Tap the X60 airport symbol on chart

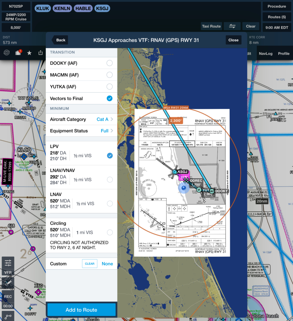(38, 292)
